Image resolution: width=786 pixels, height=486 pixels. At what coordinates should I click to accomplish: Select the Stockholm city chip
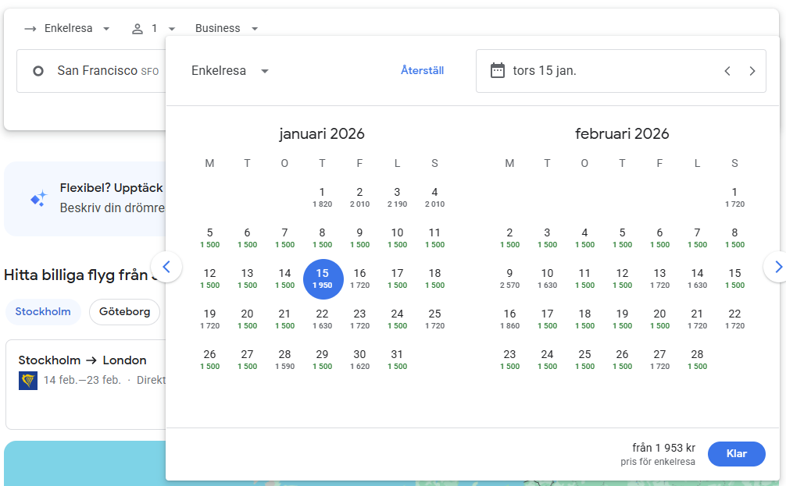[x=43, y=312]
